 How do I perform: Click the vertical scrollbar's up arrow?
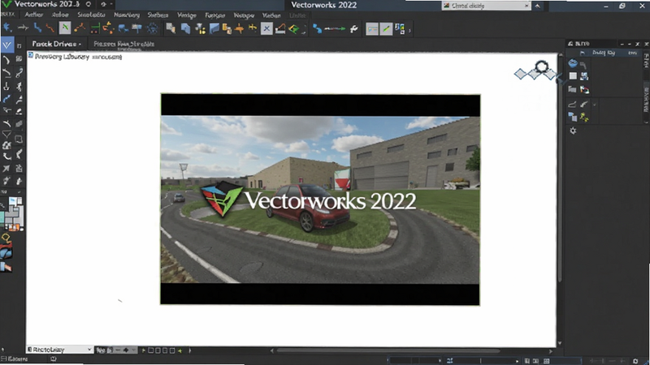point(561,54)
